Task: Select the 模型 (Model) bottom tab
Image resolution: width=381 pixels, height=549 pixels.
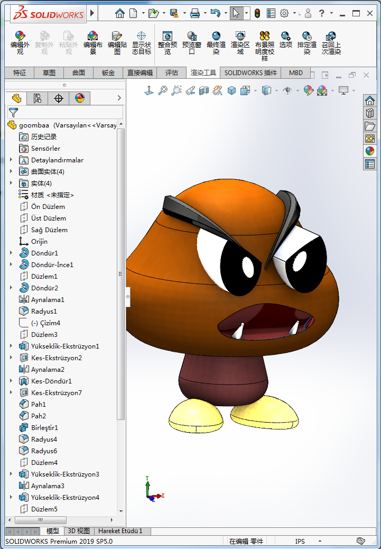Action: 53,531
